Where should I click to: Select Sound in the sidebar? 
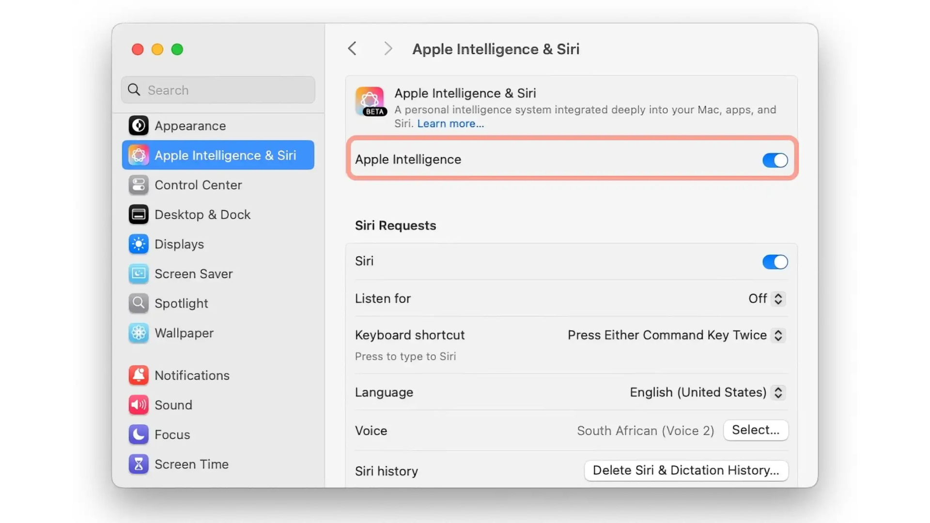click(173, 405)
